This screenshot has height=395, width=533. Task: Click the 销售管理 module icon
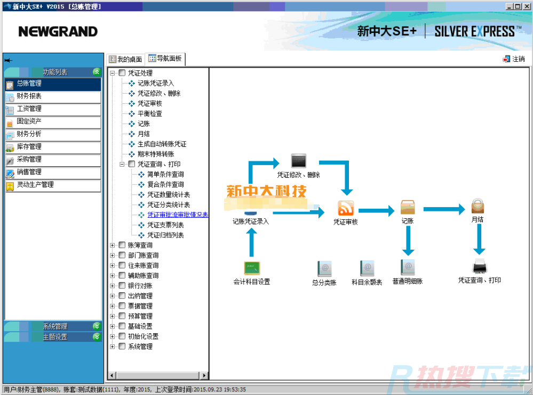(x=10, y=174)
